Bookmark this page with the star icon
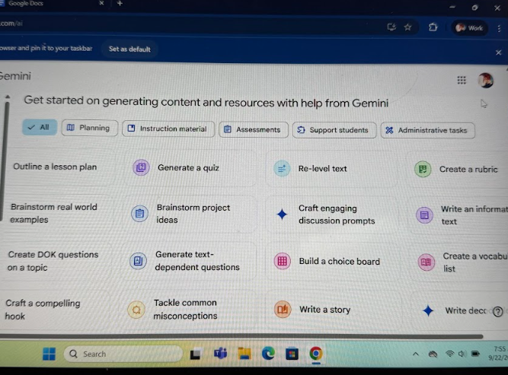This screenshot has height=375, width=508. pos(408,27)
